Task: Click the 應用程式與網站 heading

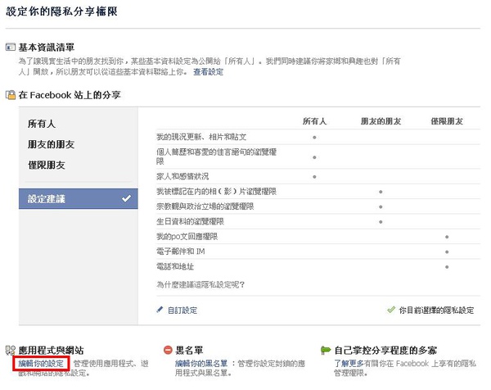Action: [x=51, y=350]
